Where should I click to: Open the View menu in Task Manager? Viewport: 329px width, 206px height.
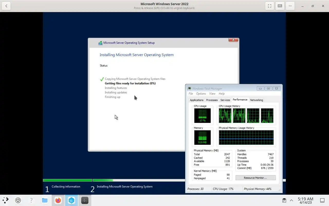(212, 94)
